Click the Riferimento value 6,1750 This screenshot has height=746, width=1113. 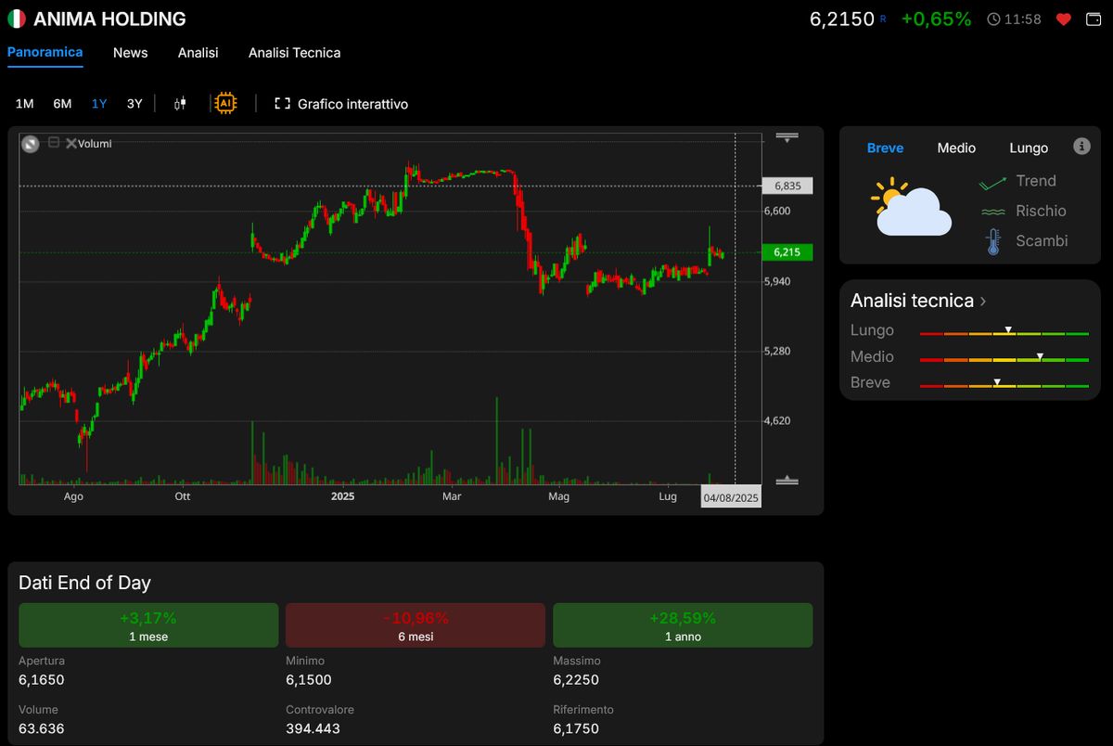click(x=576, y=728)
